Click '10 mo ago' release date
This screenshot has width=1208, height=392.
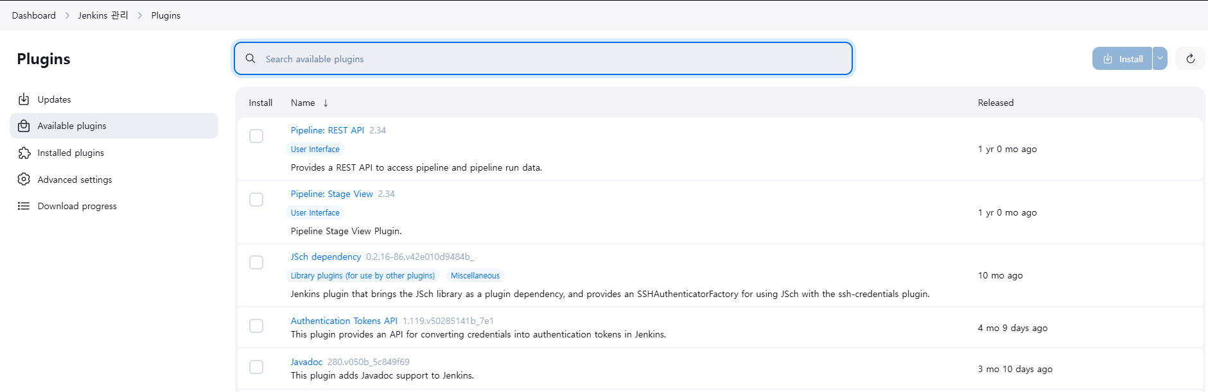1000,275
